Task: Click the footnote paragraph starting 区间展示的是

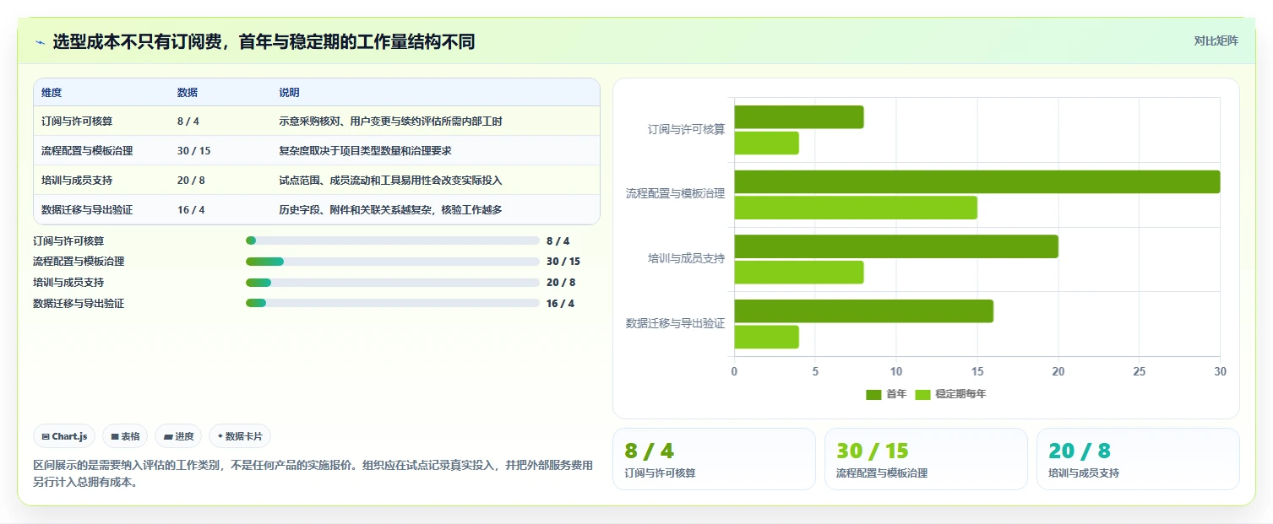Action: point(313,474)
